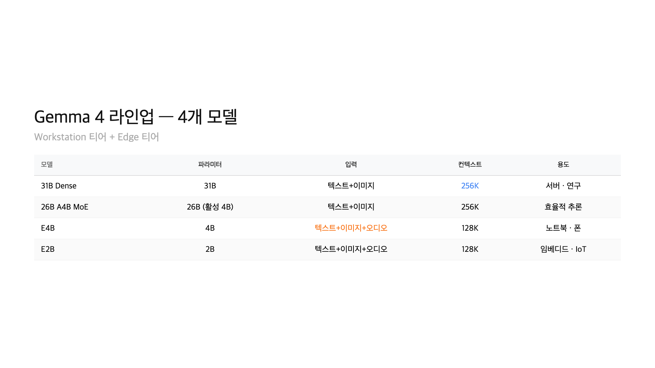This screenshot has height=368, width=655.
Task: Click the 효율적 추론 usage cell
Action: [x=563, y=207]
